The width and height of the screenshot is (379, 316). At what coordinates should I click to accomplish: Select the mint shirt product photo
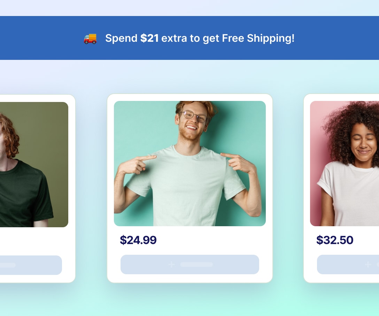pyautogui.click(x=190, y=164)
